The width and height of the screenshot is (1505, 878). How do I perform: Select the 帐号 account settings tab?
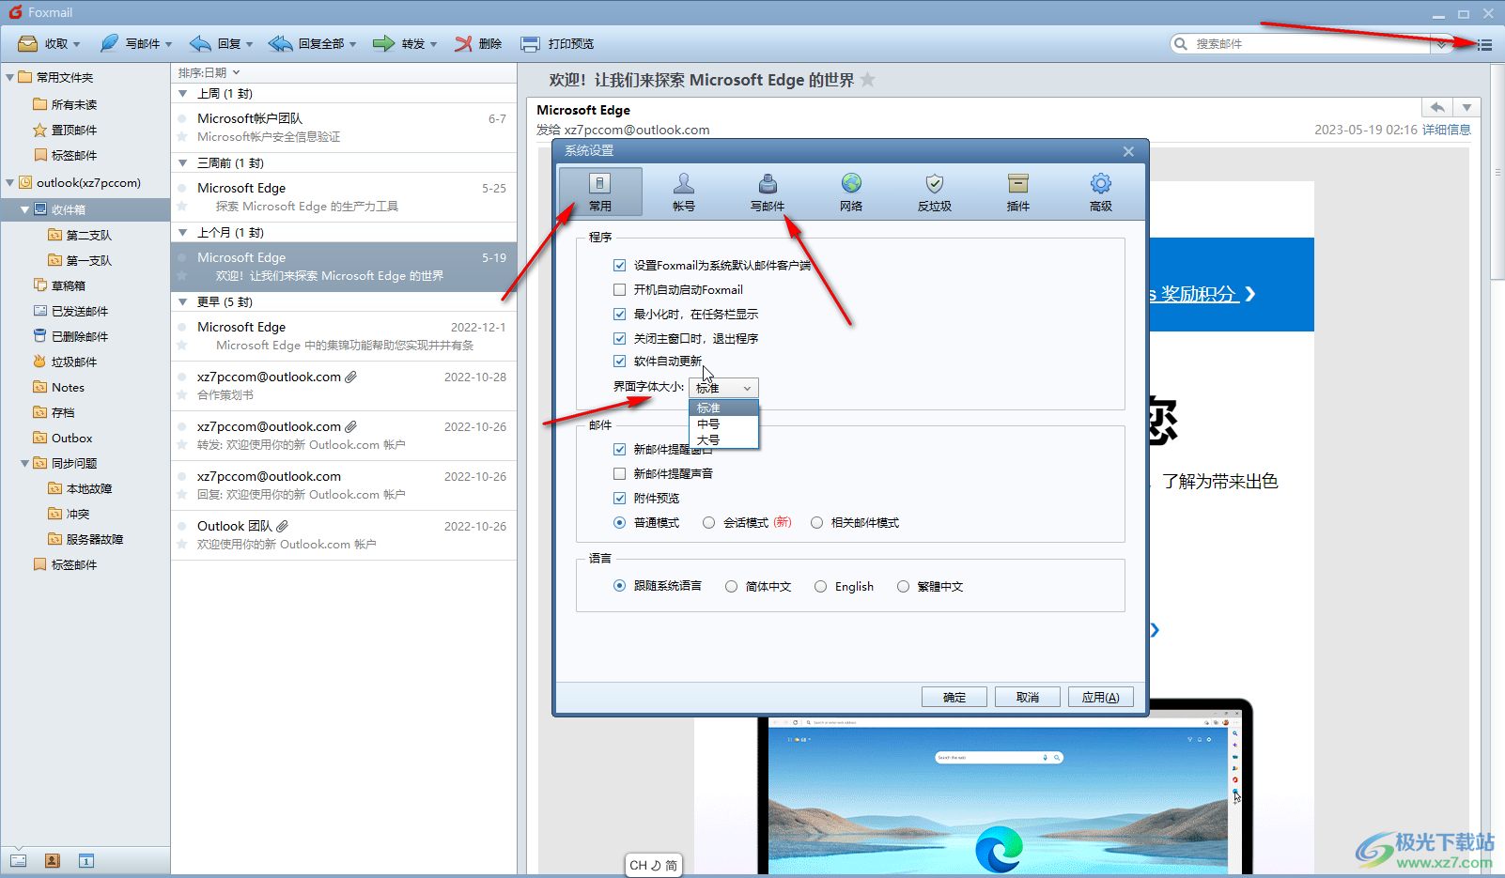point(684,192)
